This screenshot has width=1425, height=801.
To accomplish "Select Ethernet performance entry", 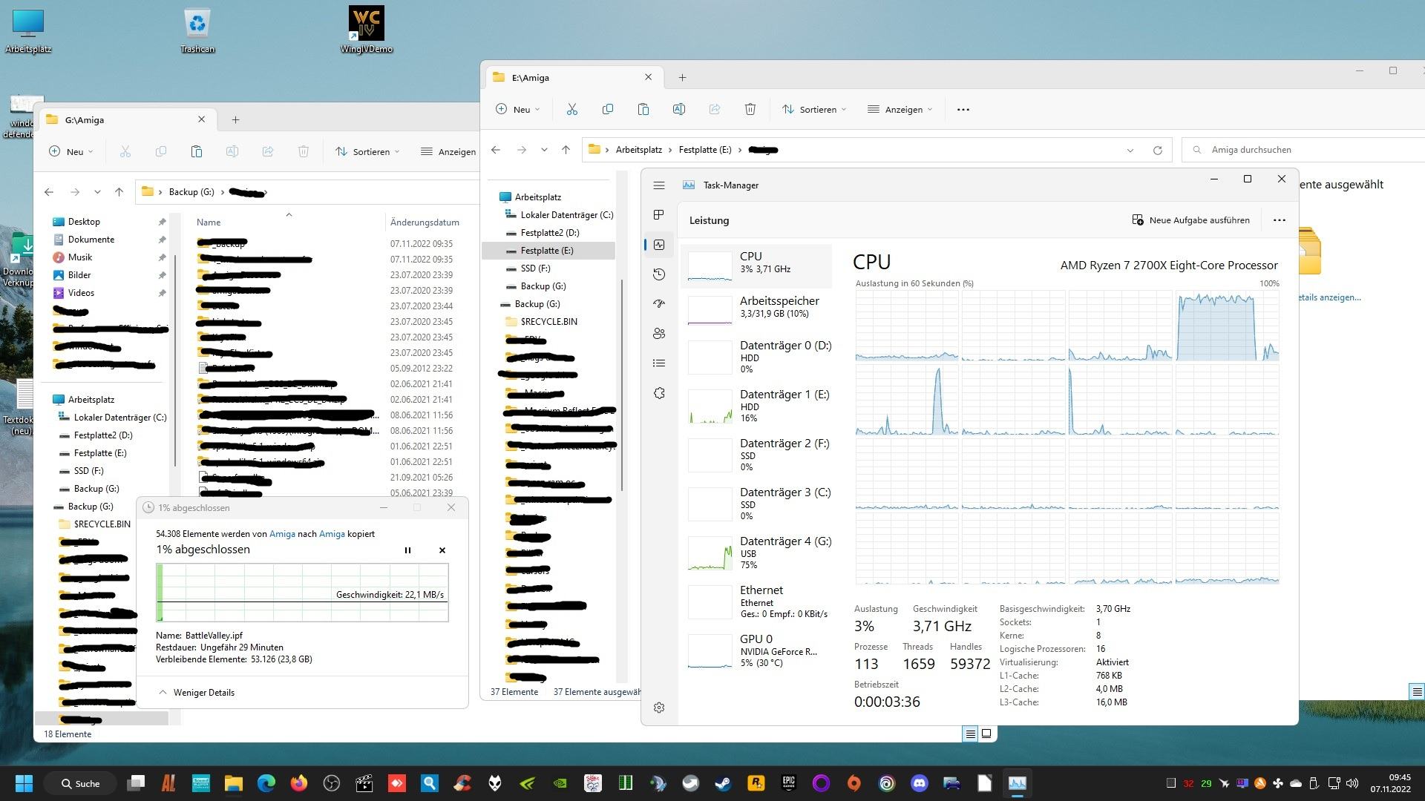I will [x=756, y=601].
